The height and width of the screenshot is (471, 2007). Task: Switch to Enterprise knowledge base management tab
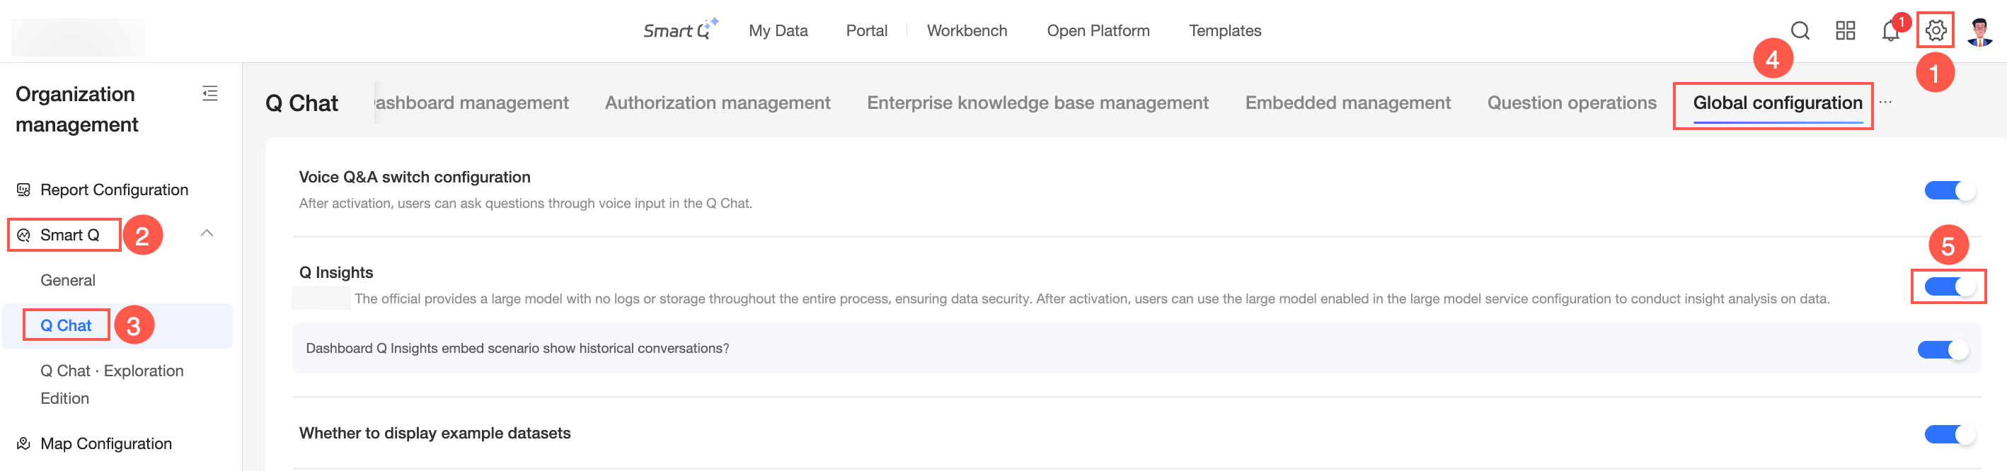(1037, 103)
